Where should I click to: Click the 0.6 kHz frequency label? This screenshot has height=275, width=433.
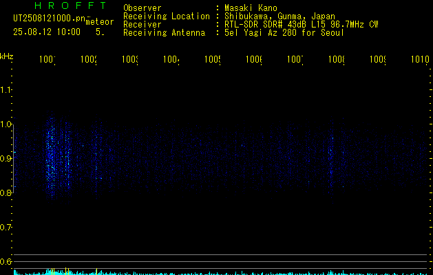pos(6,261)
